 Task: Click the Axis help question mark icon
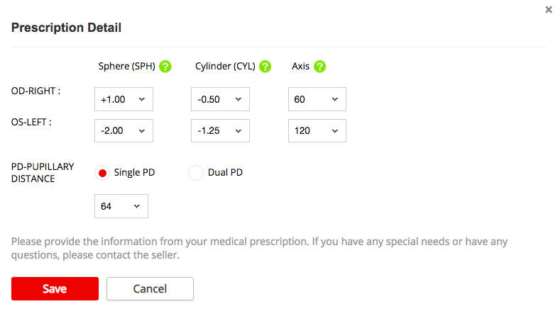[319, 67]
